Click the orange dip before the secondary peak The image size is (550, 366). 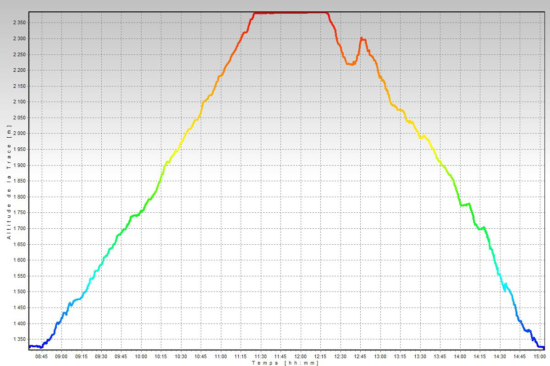pyautogui.click(x=351, y=64)
